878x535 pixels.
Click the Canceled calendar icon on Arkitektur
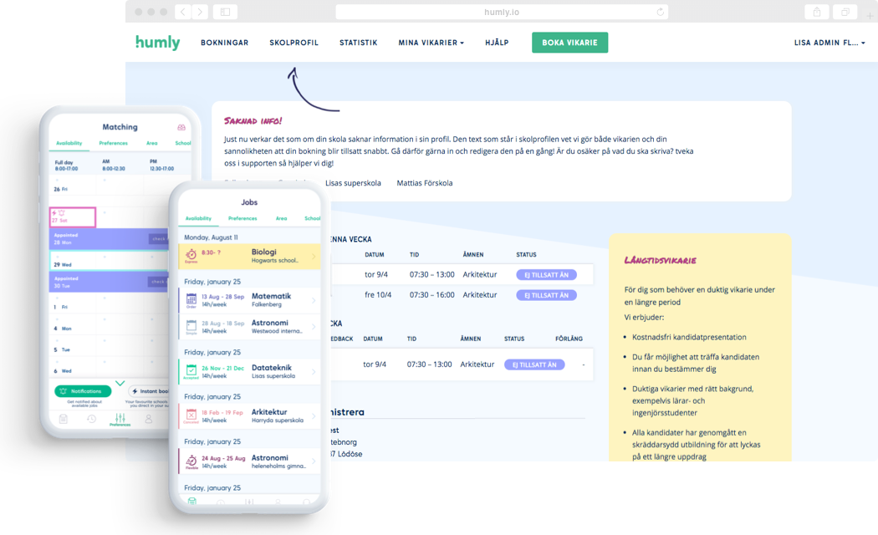pyautogui.click(x=191, y=415)
